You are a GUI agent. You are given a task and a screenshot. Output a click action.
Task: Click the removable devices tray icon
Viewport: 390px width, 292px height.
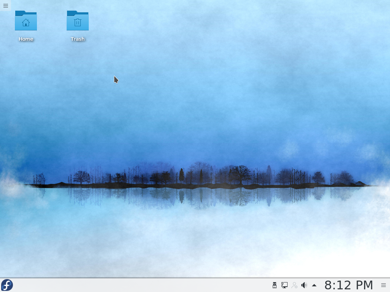click(x=275, y=285)
